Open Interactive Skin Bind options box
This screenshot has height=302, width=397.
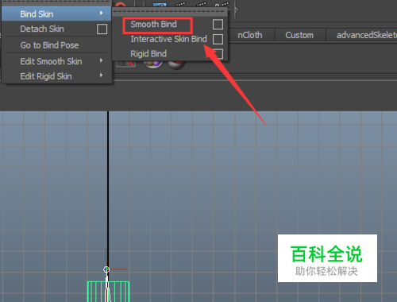pyautogui.click(x=218, y=39)
